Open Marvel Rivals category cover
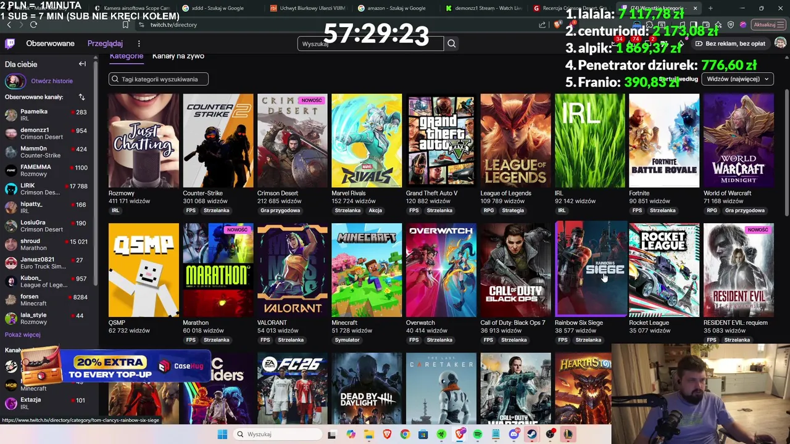 [x=367, y=141]
